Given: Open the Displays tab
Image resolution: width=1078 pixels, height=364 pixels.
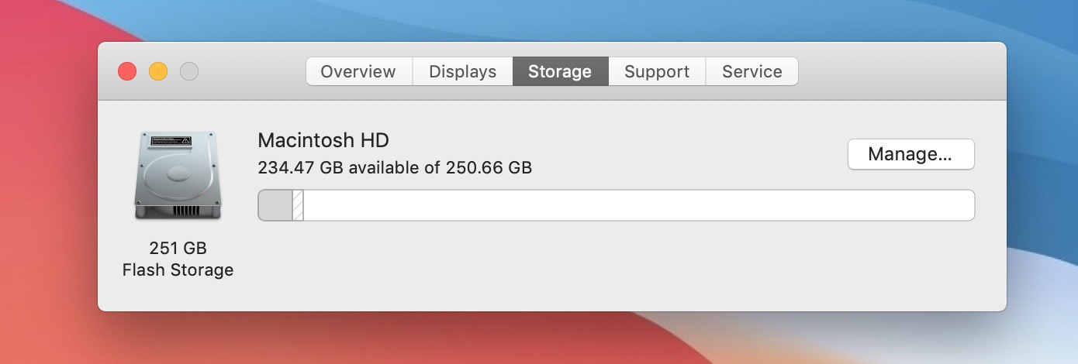Looking at the screenshot, I should click(x=462, y=71).
